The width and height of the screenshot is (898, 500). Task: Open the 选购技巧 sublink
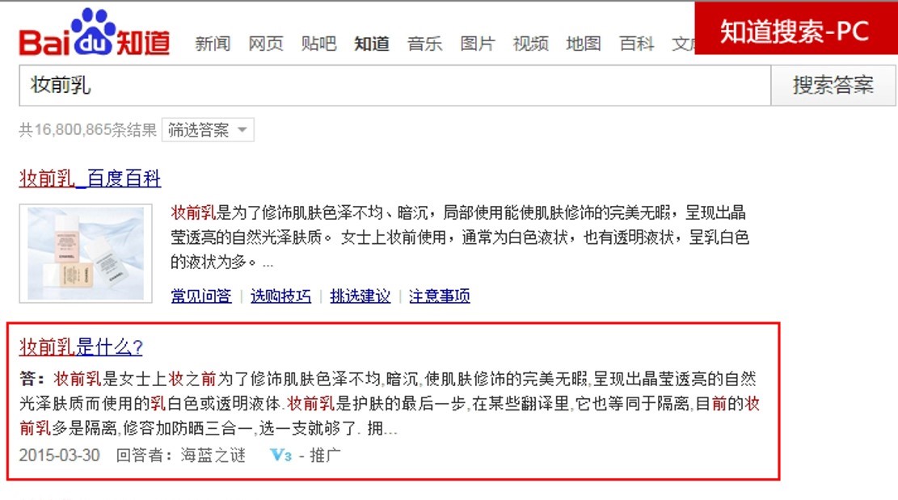280,296
